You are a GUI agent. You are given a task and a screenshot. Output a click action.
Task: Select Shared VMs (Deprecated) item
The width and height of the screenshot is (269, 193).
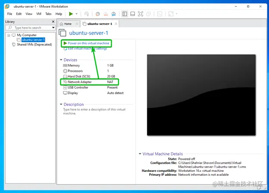click(x=34, y=44)
